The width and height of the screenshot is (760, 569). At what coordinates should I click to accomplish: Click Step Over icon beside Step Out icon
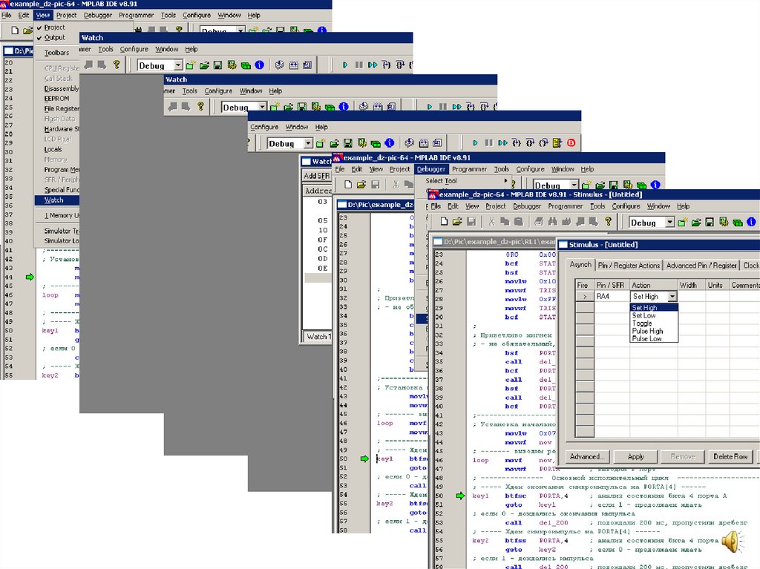530,142
